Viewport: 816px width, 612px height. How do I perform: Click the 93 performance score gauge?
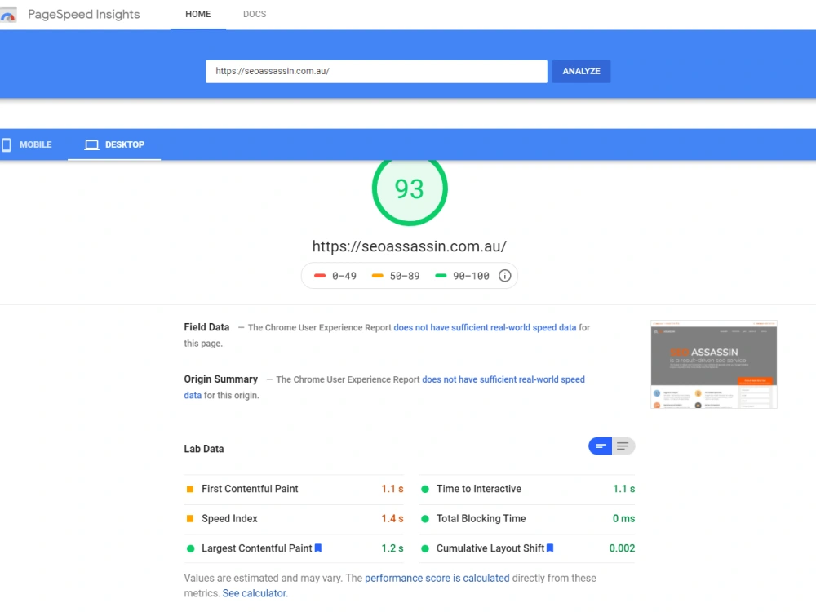tap(410, 188)
